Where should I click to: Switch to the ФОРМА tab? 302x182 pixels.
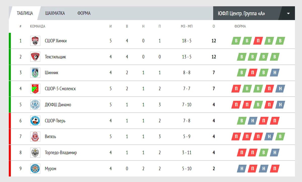(x=84, y=13)
